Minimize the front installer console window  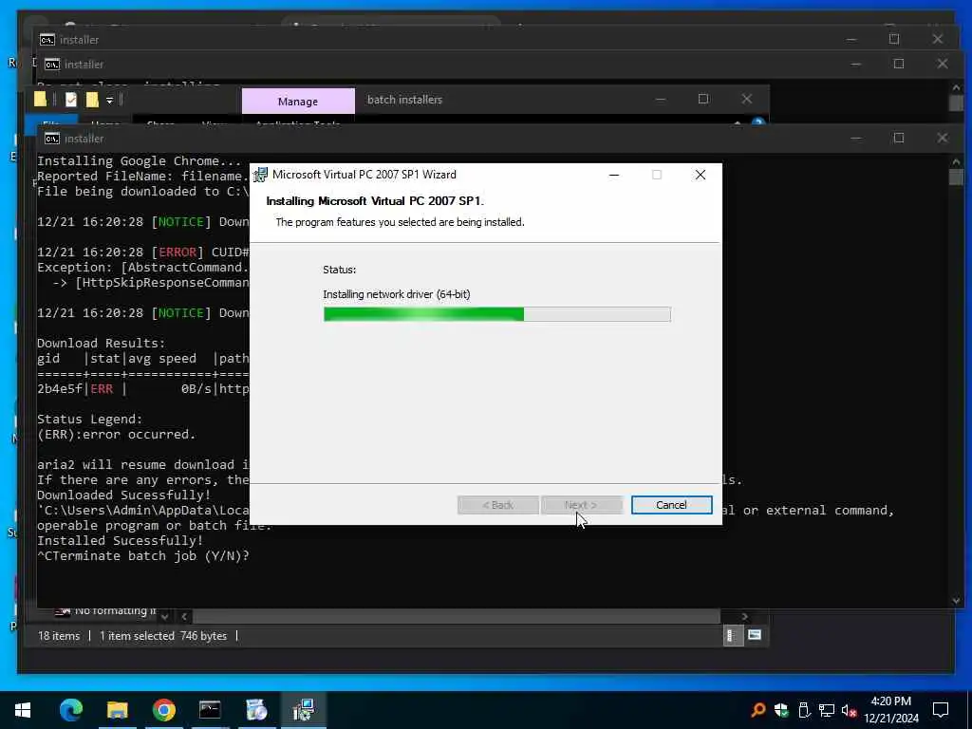[855, 139]
